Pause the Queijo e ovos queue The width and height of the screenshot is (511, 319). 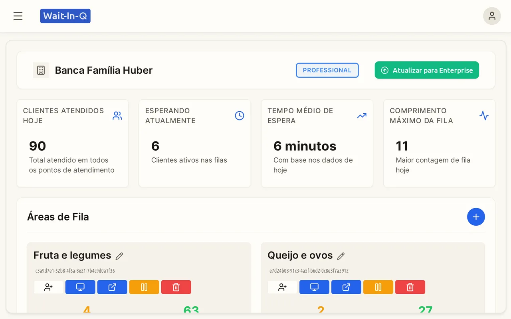(x=378, y=287)
